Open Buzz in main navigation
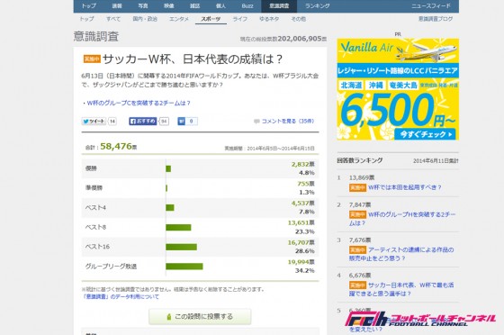This screenshot has width=504, height=335. click(247, 5)
